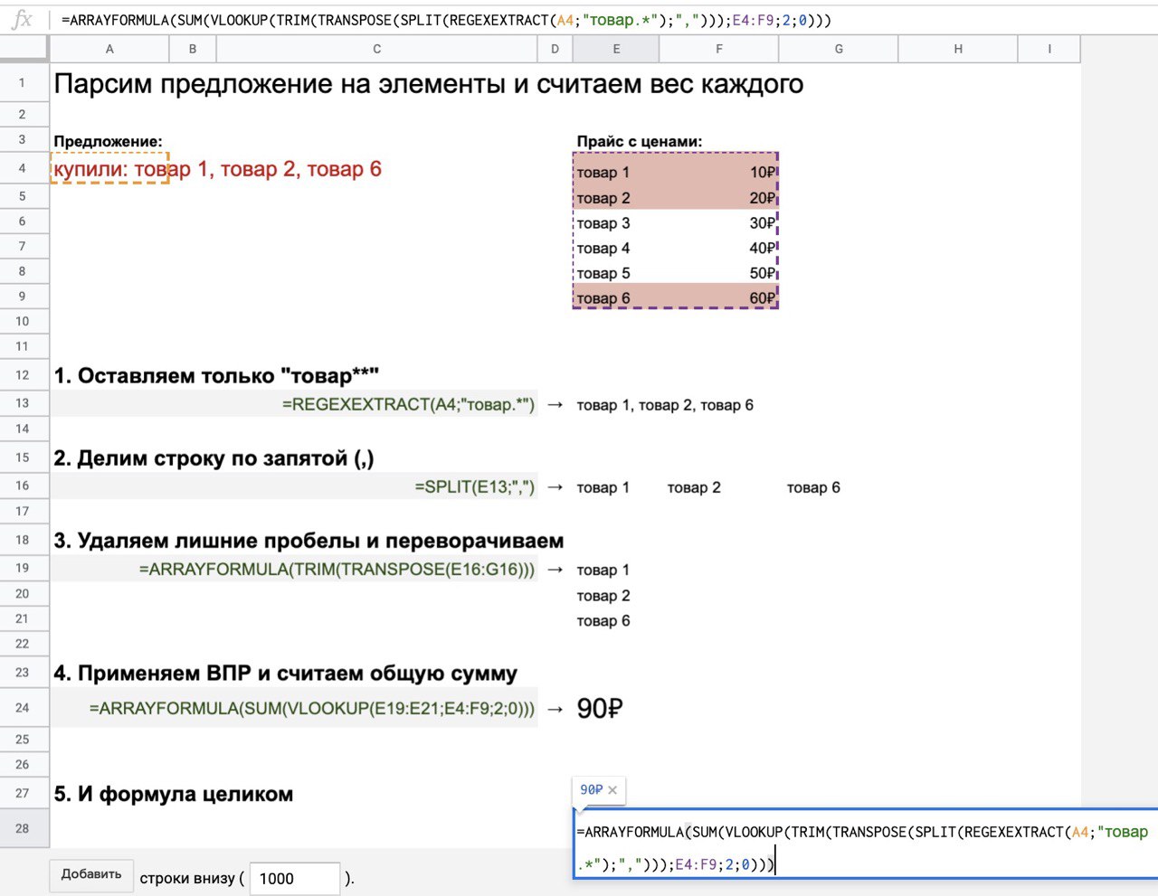Screen dimensions: 1158x896
Task: Select column B header
Action: coord(193,49)
